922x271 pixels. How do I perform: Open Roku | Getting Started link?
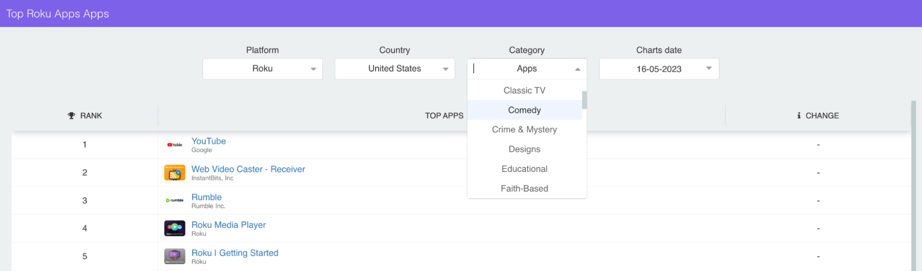(235, 253)
